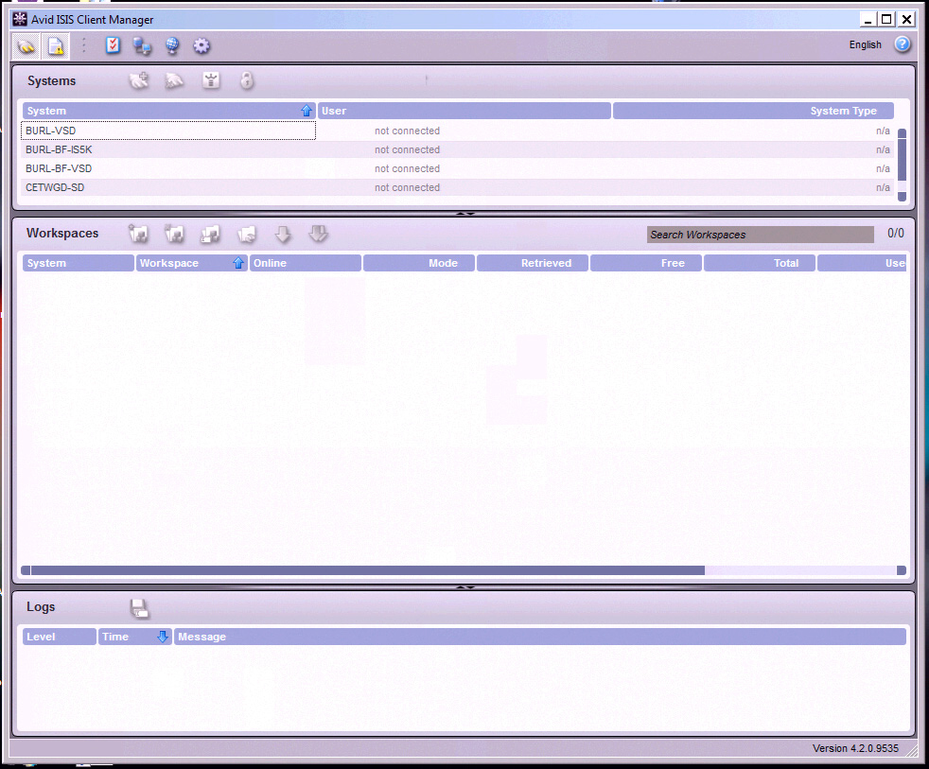Click the third workspace folders icon
Image resolution: width=929 pixels, height=769 pixels.
pyautogui.click(x=210, y=234)
